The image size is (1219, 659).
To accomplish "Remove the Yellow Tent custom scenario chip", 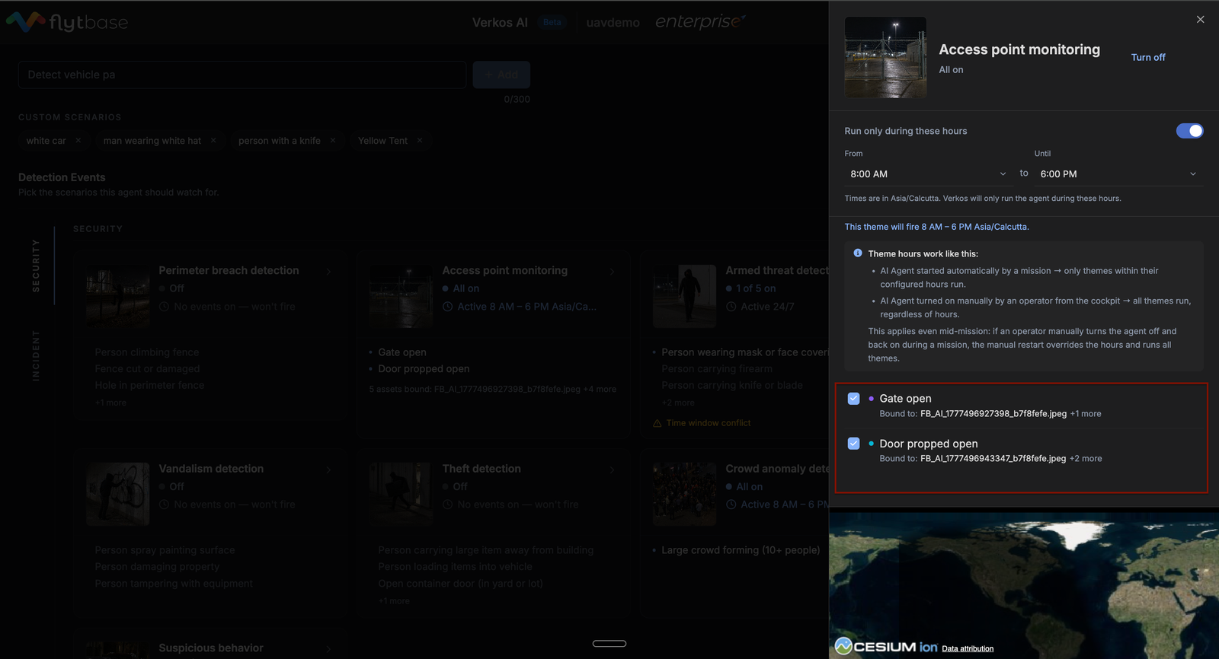I will click(420, 141).
